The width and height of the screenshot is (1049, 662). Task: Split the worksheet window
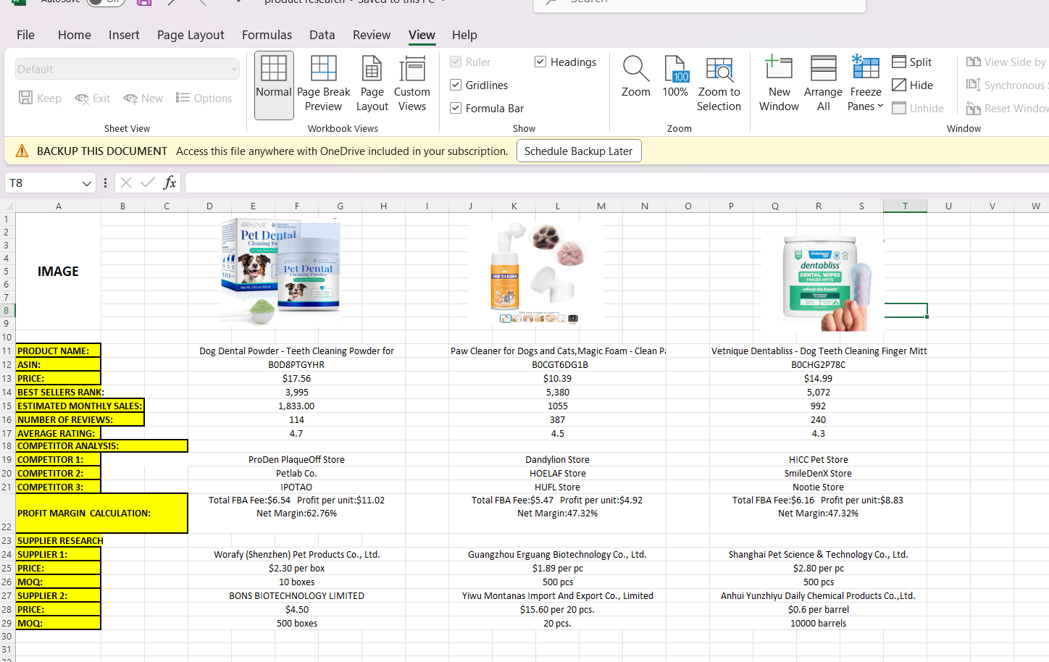(x=912, y=62)
